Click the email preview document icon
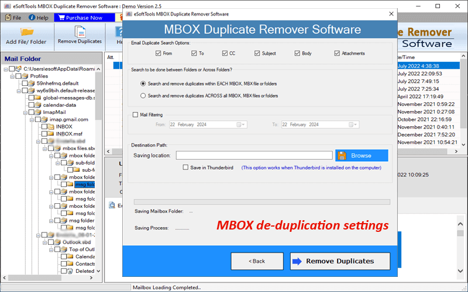The image size is (468, 292). click(x=112, y=206)
